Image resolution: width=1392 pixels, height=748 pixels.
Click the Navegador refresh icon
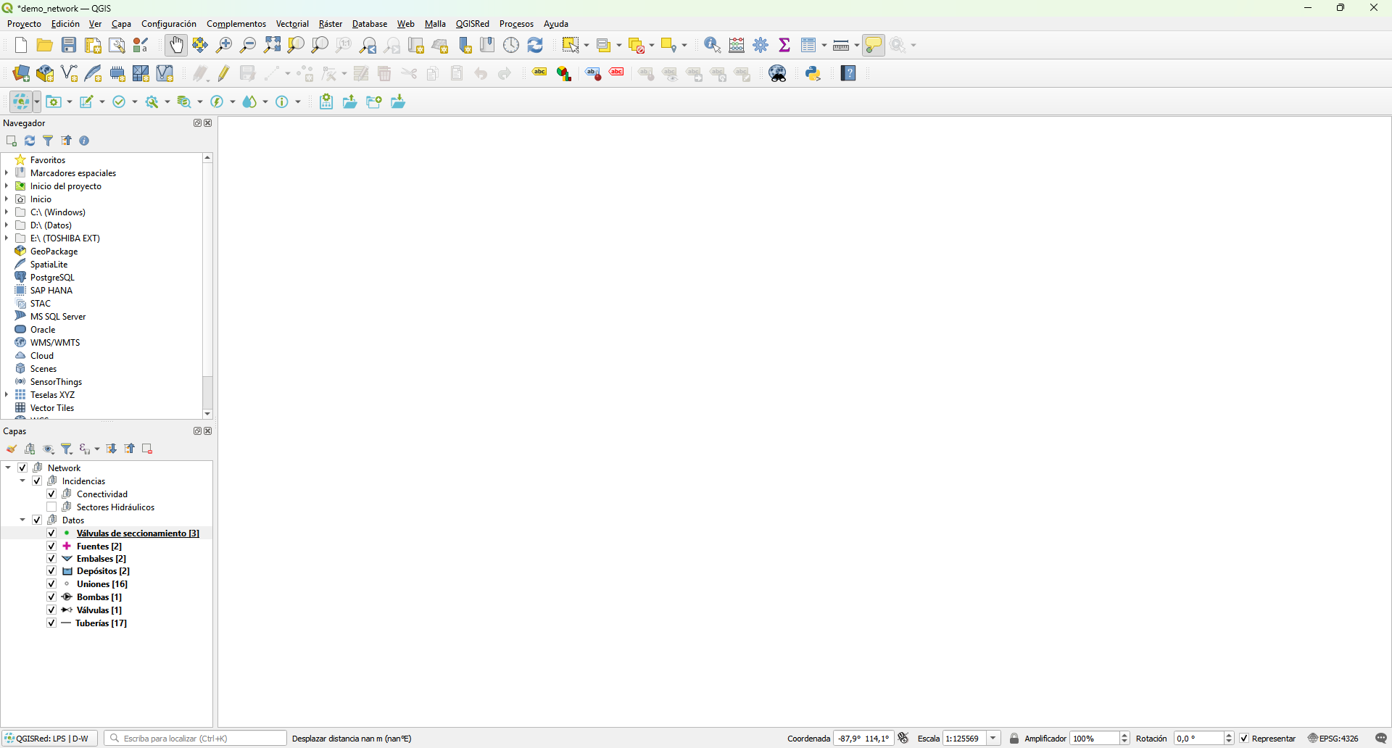click(x=30, y=141)
